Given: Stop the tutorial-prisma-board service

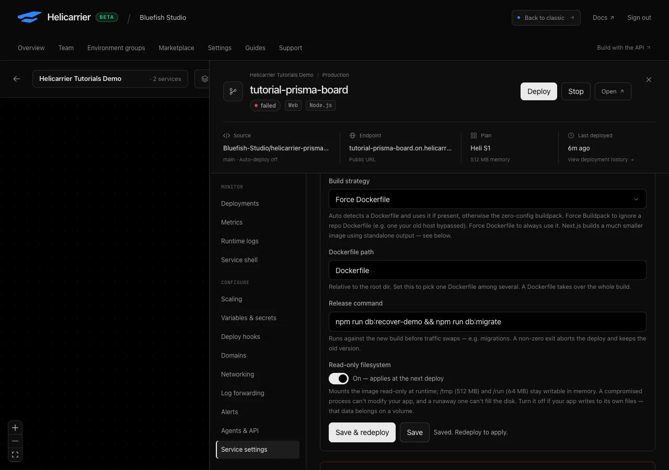Looking at the screenshot, I should (576, 91).
